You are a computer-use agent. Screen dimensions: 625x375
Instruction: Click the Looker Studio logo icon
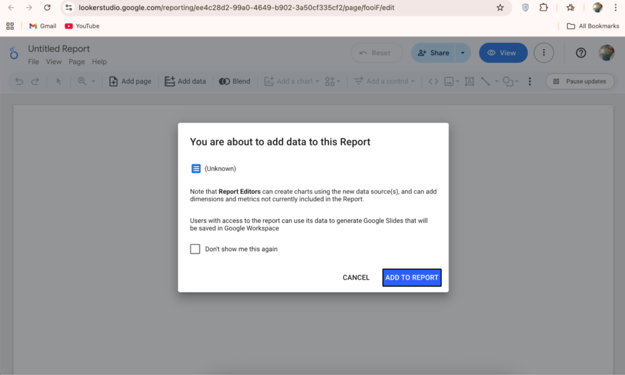14,54
